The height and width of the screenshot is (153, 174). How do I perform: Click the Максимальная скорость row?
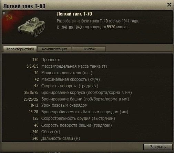(x=67, y=79)
